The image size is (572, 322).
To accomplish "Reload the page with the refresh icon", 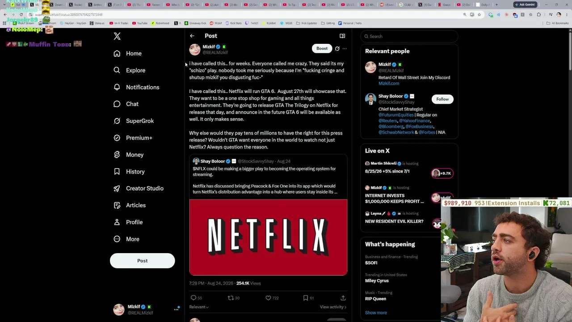I will 21,15.
